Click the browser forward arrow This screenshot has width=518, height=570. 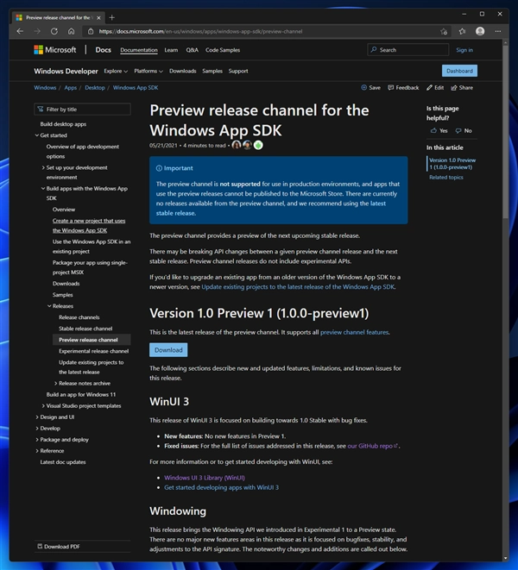point(37,31)
